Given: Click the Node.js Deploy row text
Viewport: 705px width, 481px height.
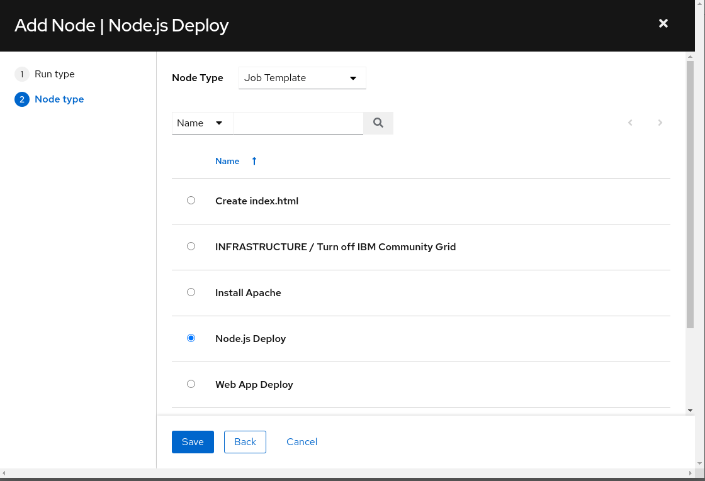Looking at the screenshot, I should pyautogui.click(x=251, y=339).
